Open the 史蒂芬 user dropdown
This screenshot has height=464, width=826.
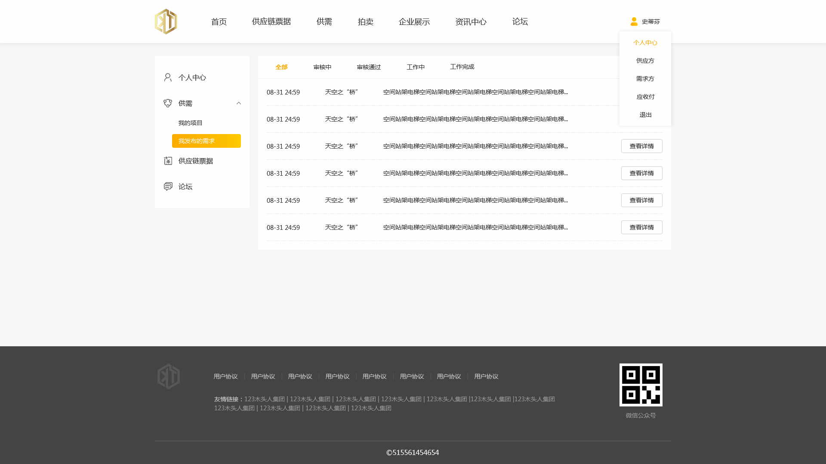point(650,21)
